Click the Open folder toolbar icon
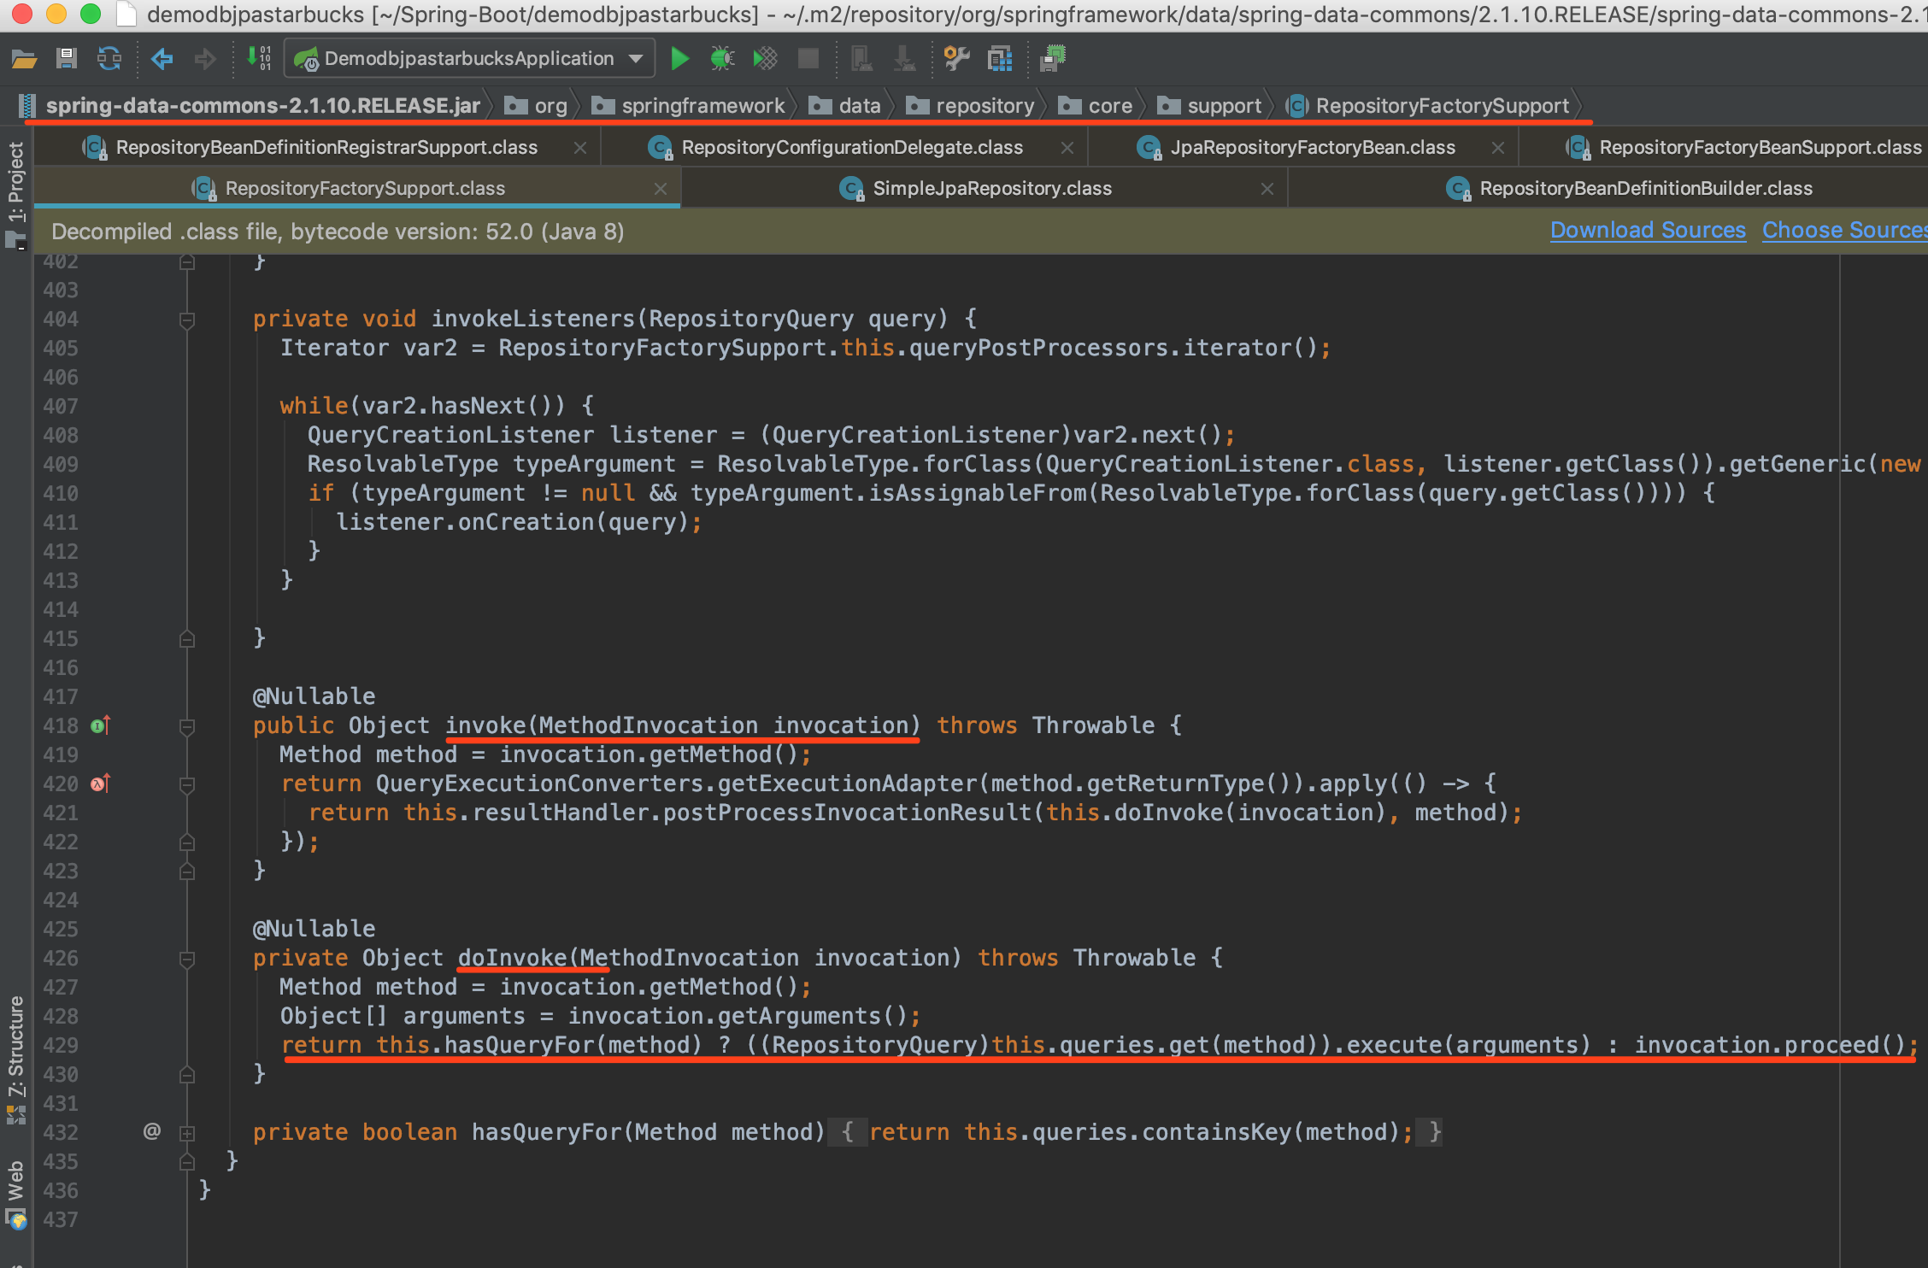 [x=24, y=58]
